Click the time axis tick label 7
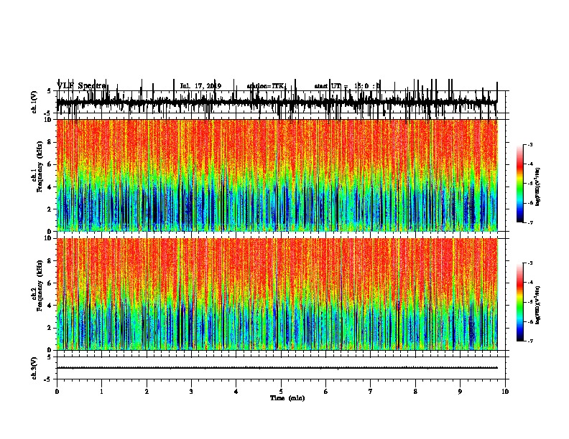 point(371,392)
